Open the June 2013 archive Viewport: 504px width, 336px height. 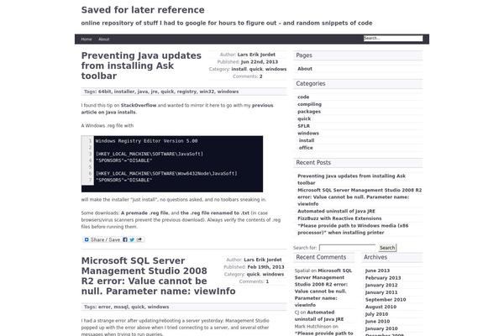pos(377,270)
